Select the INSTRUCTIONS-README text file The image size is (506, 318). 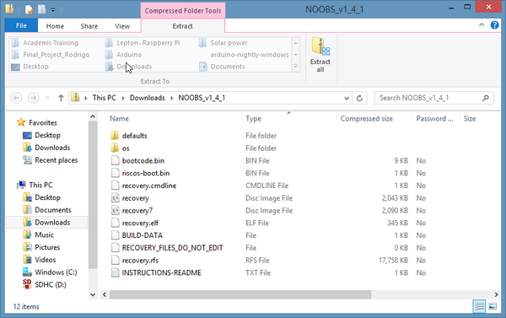[161, 272]
